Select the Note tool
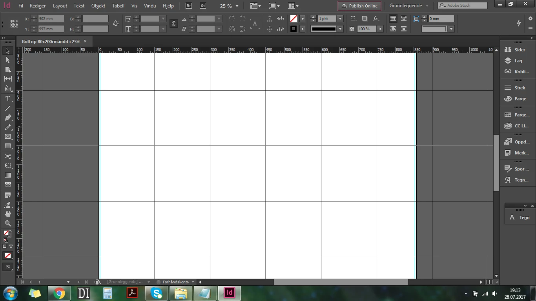This screenshot has width=536, height=301. (x=7, y=195)
